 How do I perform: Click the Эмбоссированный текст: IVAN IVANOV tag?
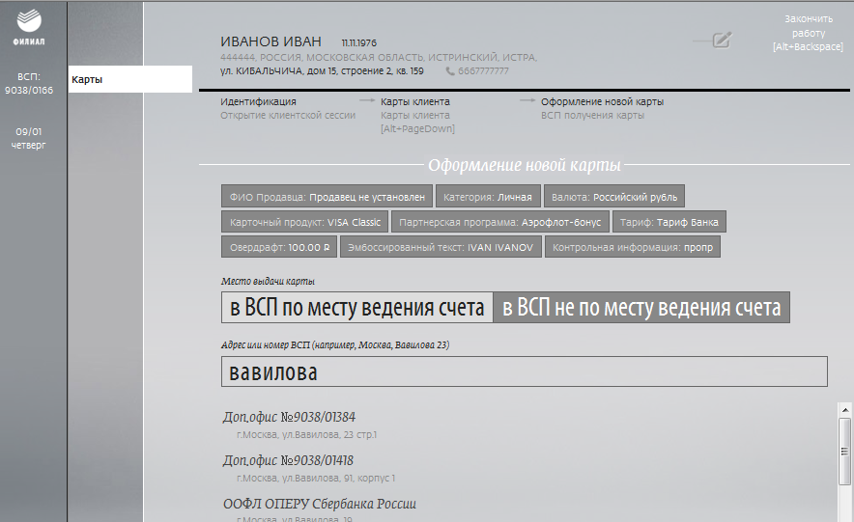[441, 247]
